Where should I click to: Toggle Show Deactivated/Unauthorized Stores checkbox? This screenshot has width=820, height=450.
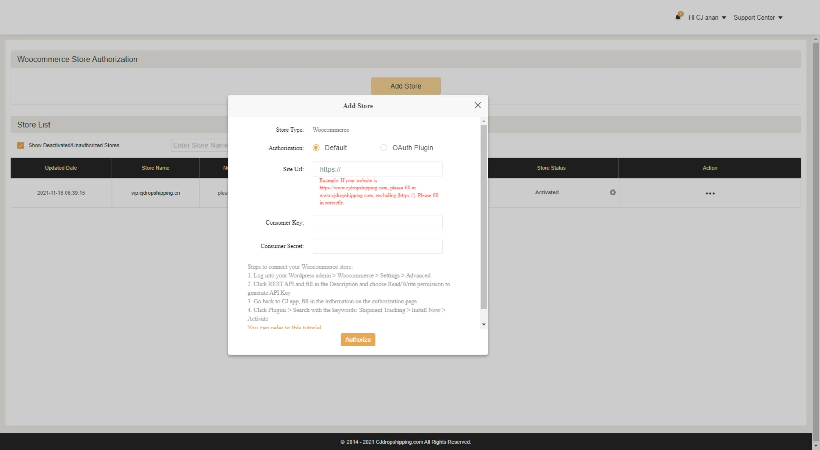click(x=20, y=145)
